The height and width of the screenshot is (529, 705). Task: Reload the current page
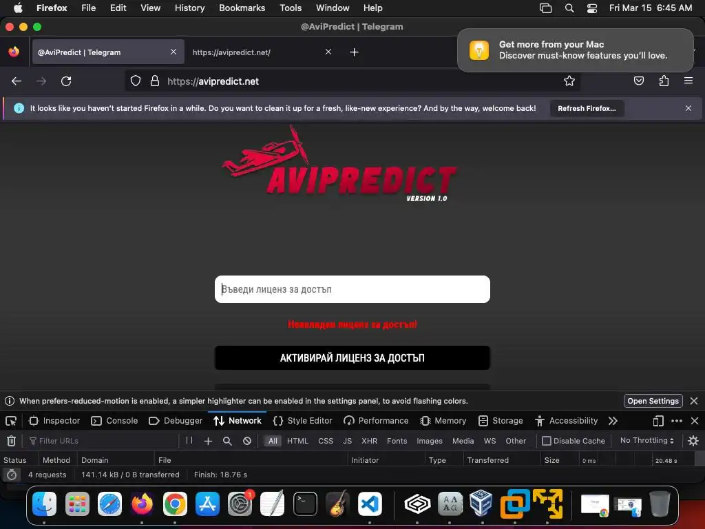tap(66, 81)
